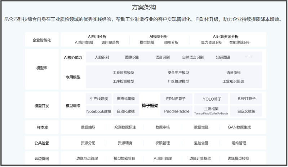Image resolution: width=288 pixels, height=167 pixels.
Task: Click the 生产线建模 box
Action: tap(99, 99)
